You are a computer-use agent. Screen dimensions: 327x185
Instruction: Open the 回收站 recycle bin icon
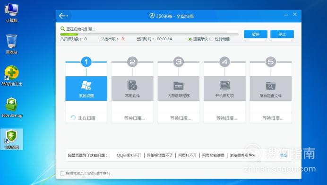click(x=11, y=44)
